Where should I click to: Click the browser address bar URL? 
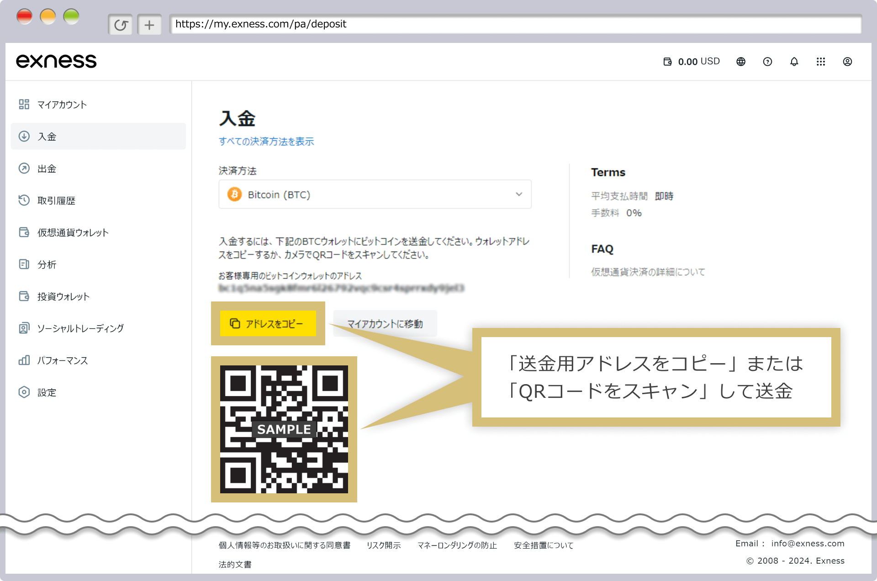(515, 24)
